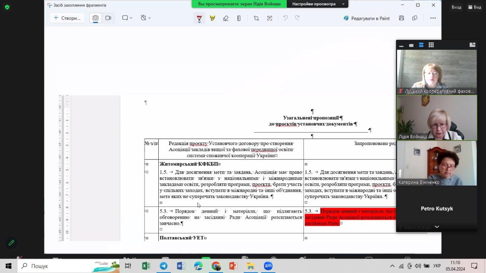Switch to screenshot capture mode
This screenshot has height=273, width=486.
click(95, 18)
